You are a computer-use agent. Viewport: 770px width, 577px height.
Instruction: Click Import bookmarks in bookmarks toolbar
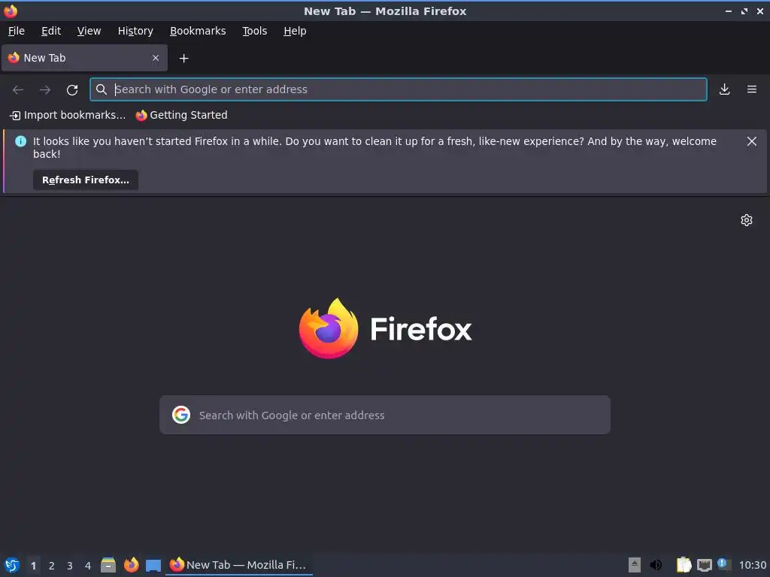coord(68,115)
